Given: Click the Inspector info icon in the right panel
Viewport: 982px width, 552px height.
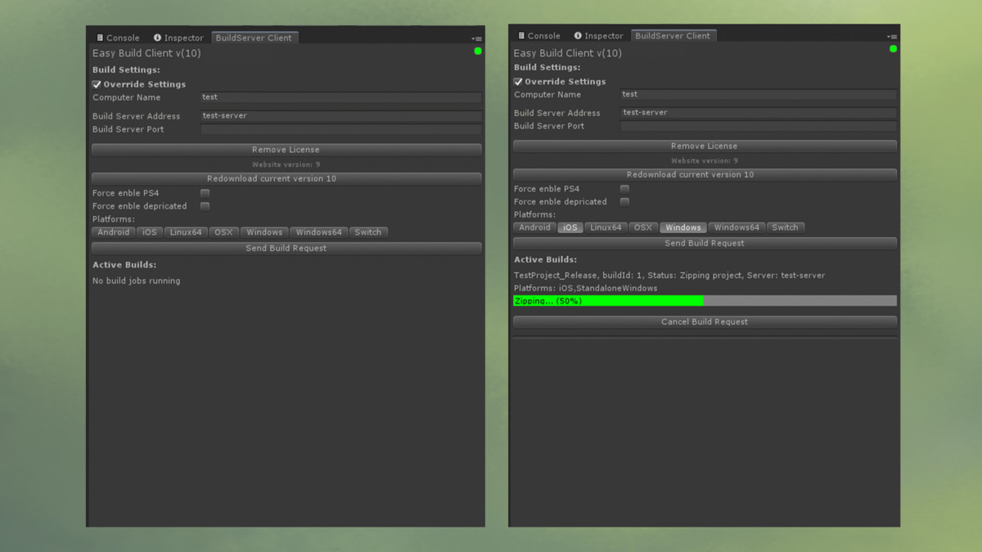Looking at the screenshot, I should (578, 36).
